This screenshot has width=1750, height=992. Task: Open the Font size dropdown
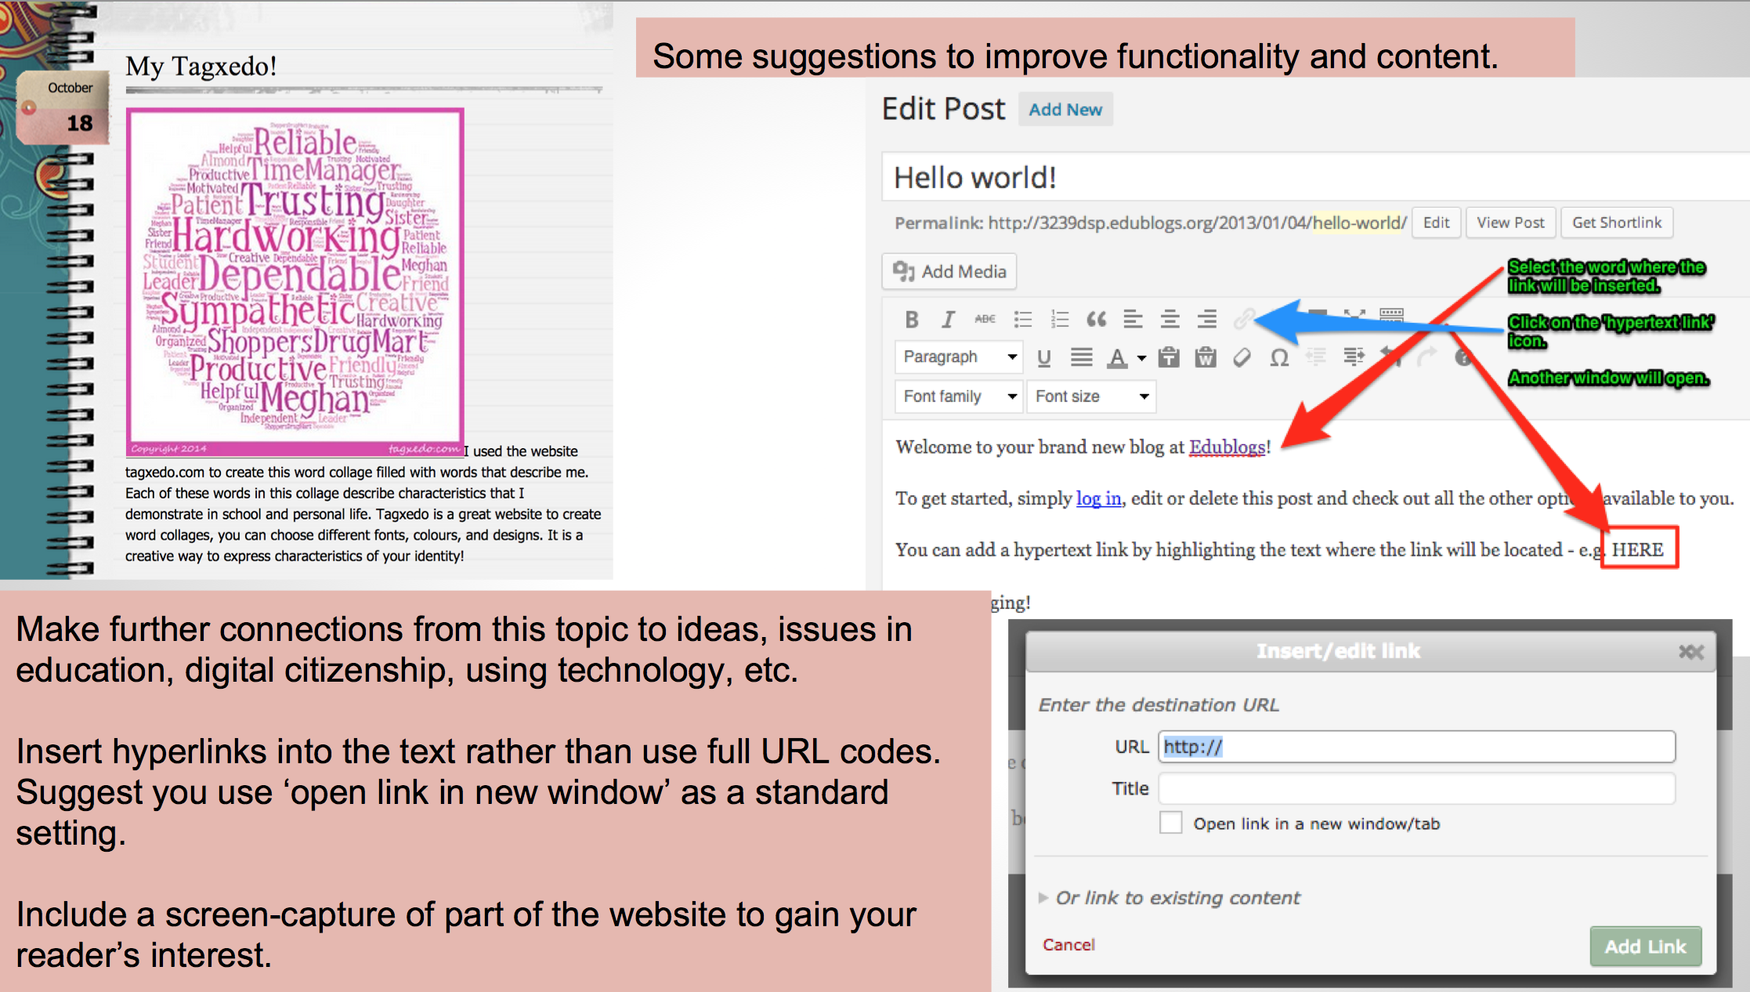click(x=1092, y=396)
